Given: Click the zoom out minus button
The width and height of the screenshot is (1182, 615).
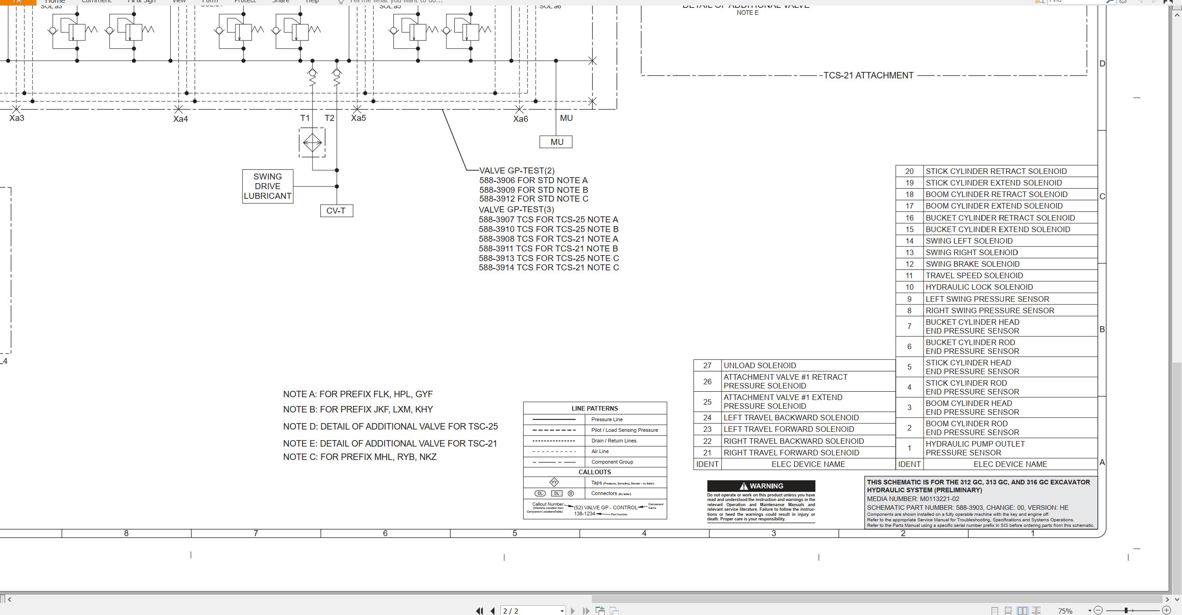Looking at the screenshot, I should 1098,610.
